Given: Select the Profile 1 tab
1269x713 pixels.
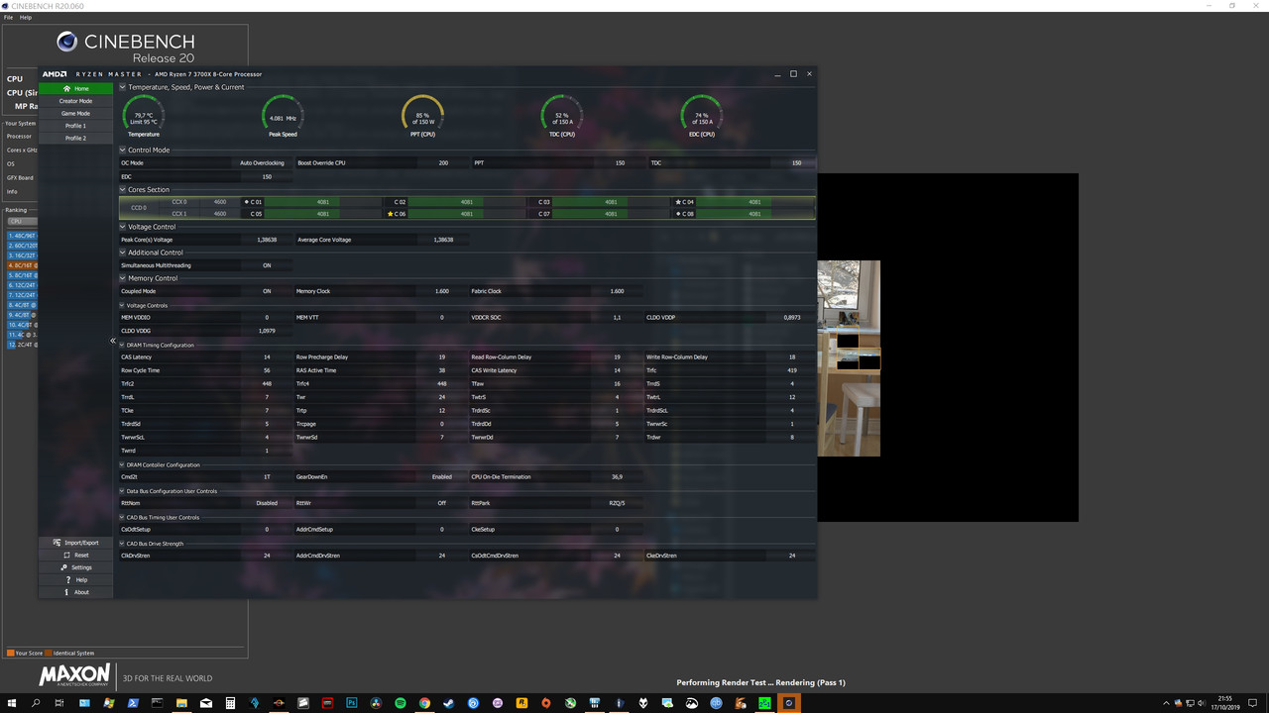Looking at the screenshot, I should point(76,126).
